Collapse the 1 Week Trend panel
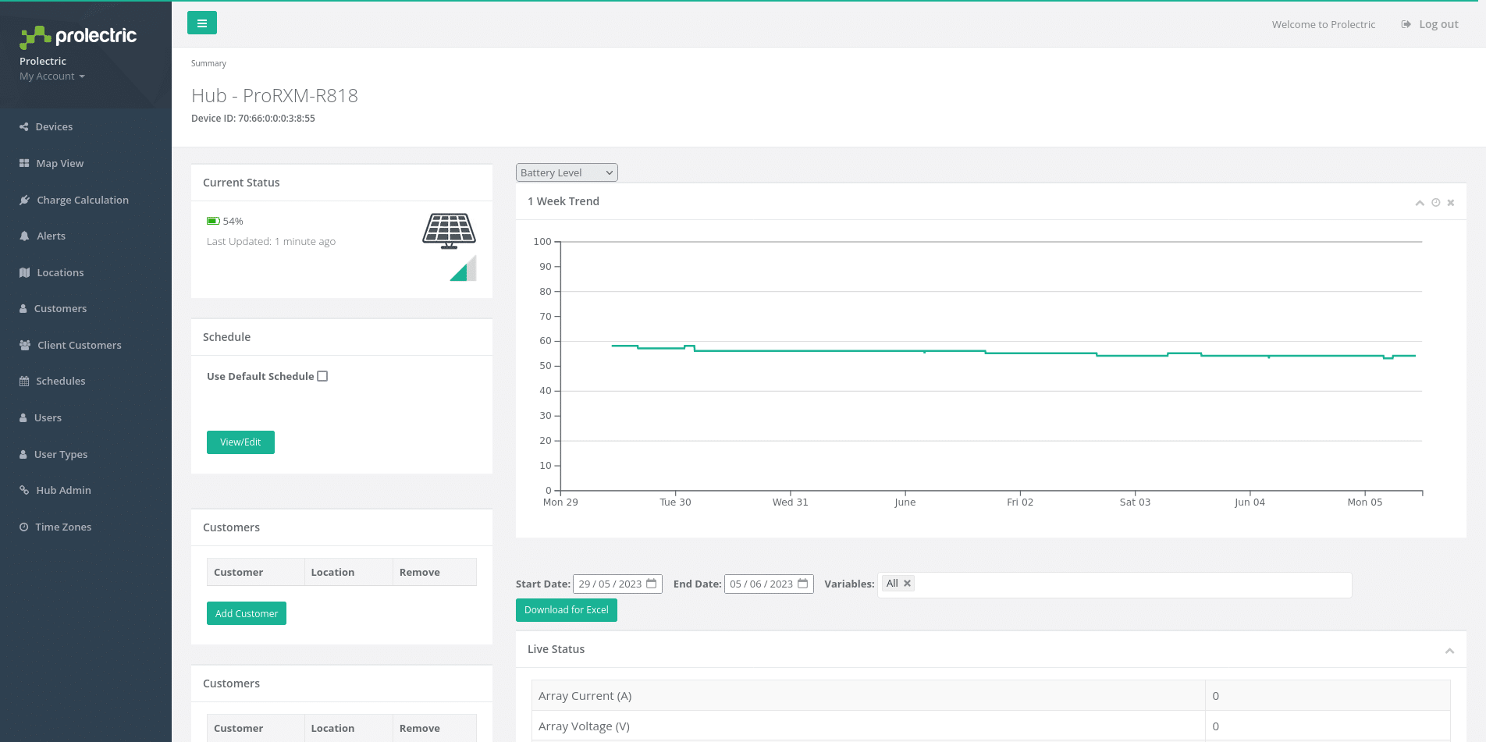Viewport: 1486px width, 742px height. tap(1420, 203)
